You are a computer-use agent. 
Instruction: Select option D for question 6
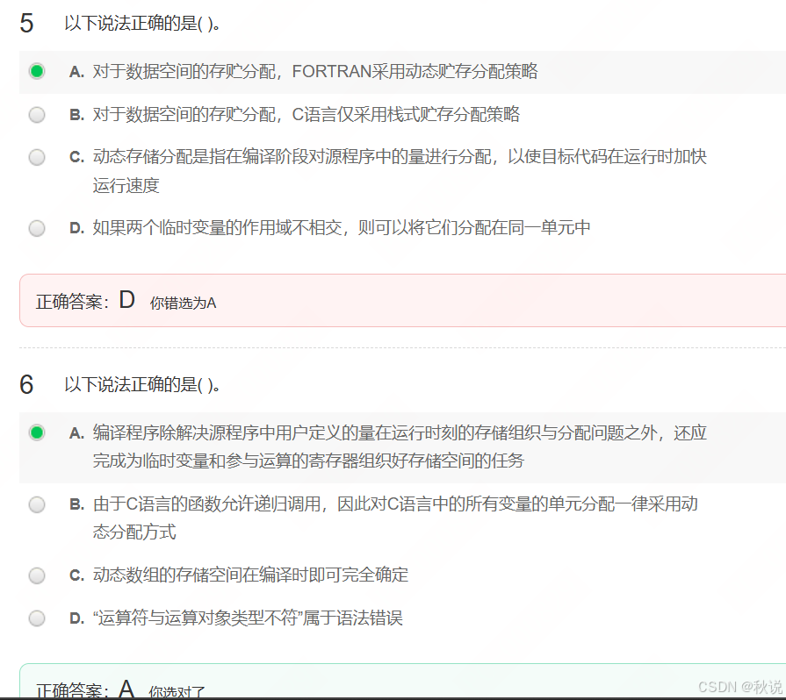coord(37,618)
